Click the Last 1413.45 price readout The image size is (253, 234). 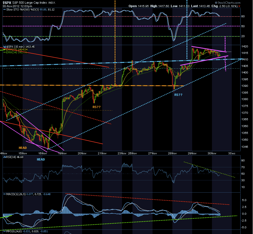click(x=200, y=6)
